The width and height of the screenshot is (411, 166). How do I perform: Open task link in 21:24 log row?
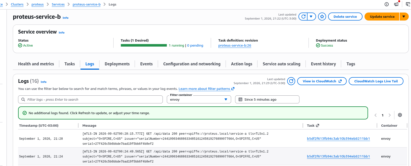(x=338, y=156)
